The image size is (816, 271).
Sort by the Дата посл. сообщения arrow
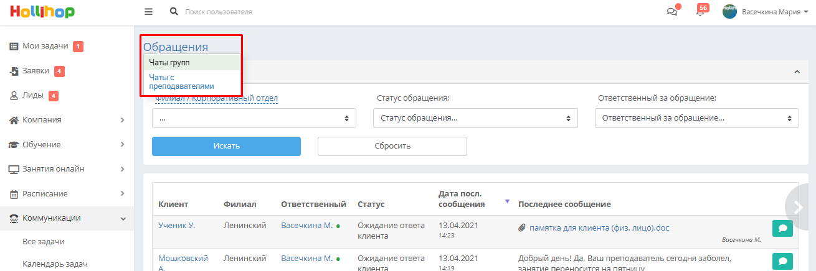(507, 201)
